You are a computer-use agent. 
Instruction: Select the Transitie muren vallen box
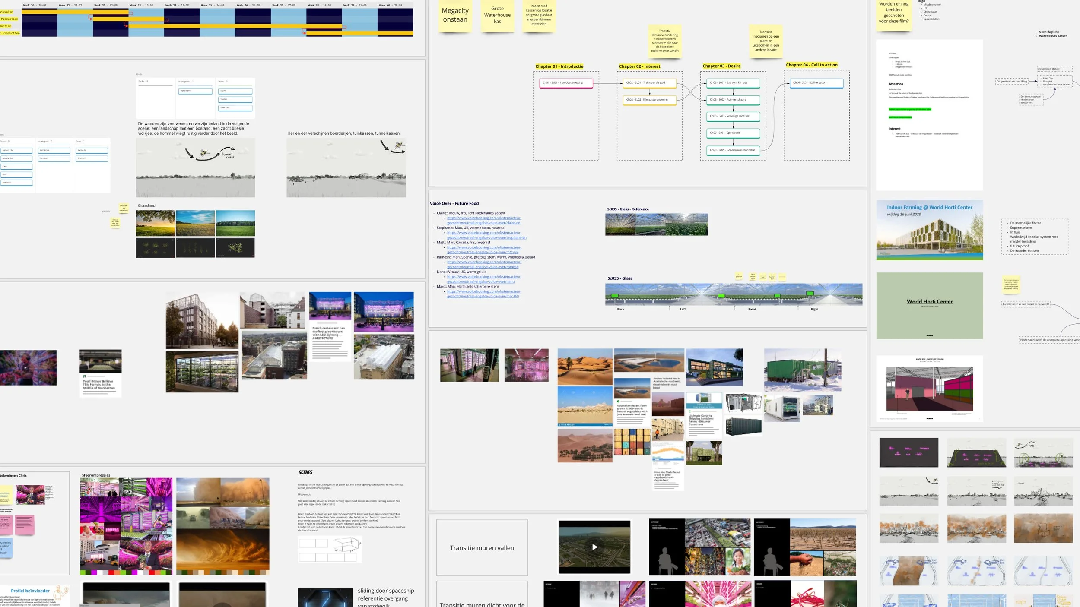point(482,547)
